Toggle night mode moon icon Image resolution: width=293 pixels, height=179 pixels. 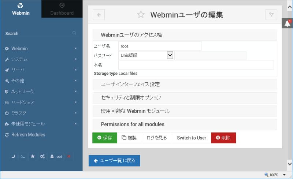click(x=13, y=156)
